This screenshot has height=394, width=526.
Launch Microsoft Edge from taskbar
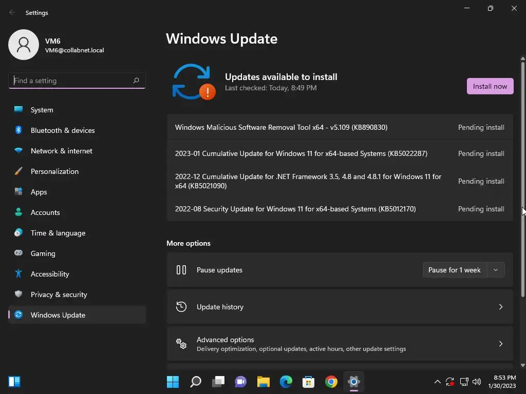(286, 382)
